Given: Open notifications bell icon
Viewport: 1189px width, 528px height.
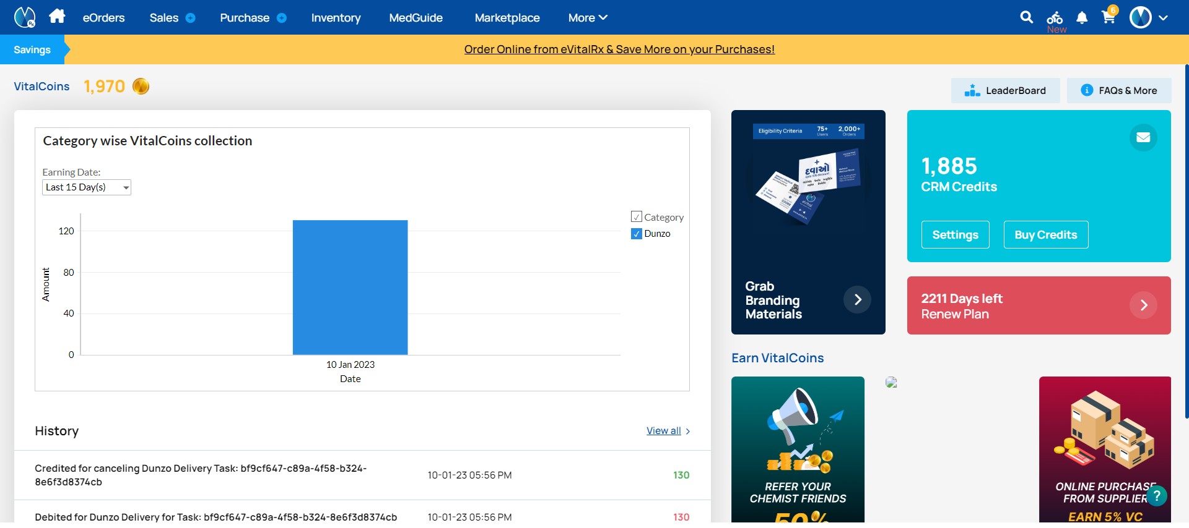Looking at the screenshot, I should pos(1082,18).
